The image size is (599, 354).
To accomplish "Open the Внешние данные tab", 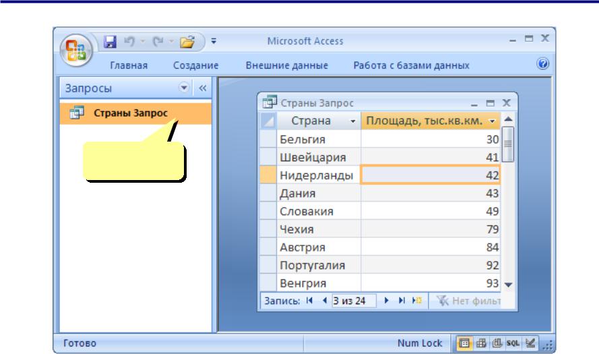I will coord(287,65).
